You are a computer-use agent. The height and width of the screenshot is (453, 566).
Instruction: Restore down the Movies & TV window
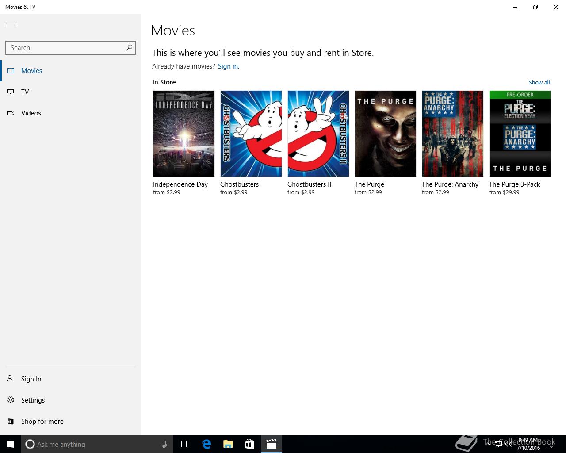(x=535, y=7)
